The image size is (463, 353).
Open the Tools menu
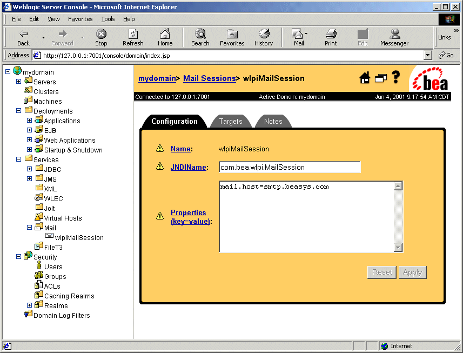point(108,19)
